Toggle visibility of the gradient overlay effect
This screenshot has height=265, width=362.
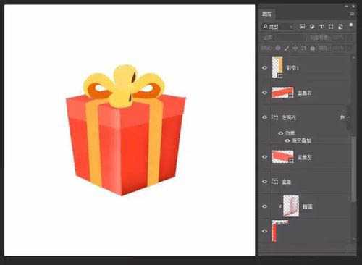(287, 140)
